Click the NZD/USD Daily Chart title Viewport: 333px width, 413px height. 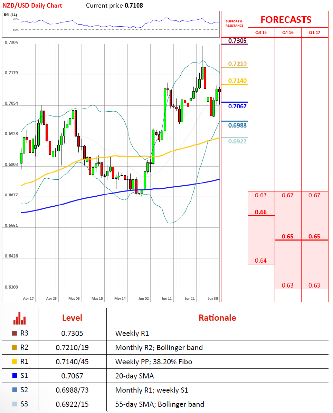[x=32, y=6]
